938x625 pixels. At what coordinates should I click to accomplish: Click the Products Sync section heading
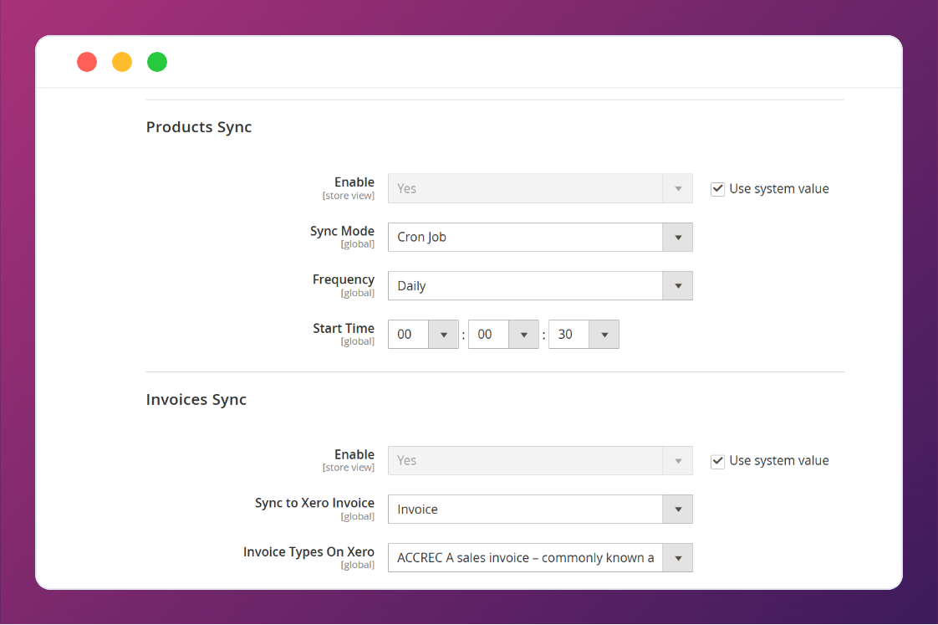(x=199, y=127)
